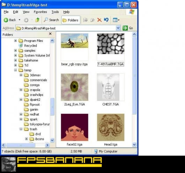The image size is (185, 173).
Task: Undo the last action with the blue arrow
Action: pyautogui.click(x=106, y=20)
